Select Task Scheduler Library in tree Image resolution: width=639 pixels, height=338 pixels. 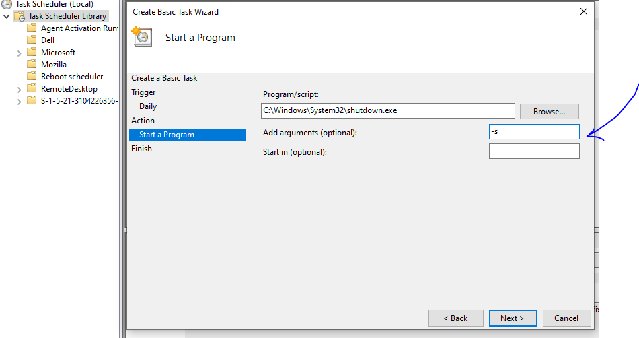[x=67, y=16]
